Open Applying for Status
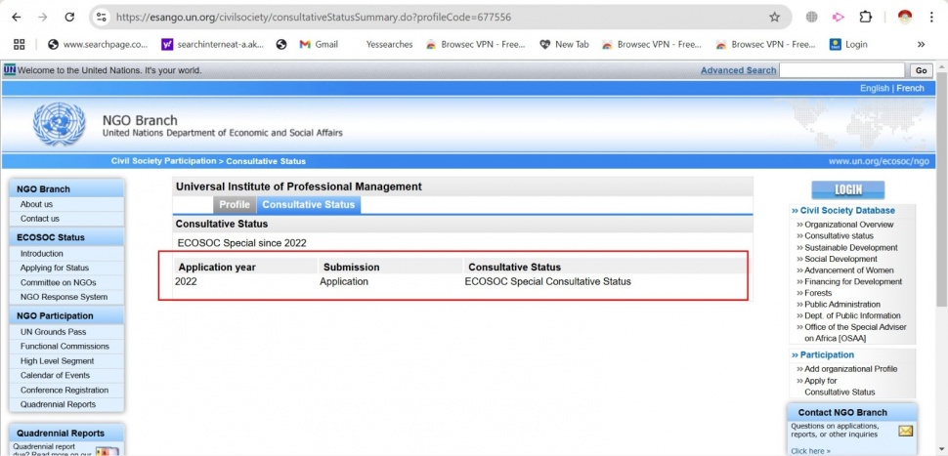Image resolution: width=948 pixels, height=456 pixels. [55, 269]
